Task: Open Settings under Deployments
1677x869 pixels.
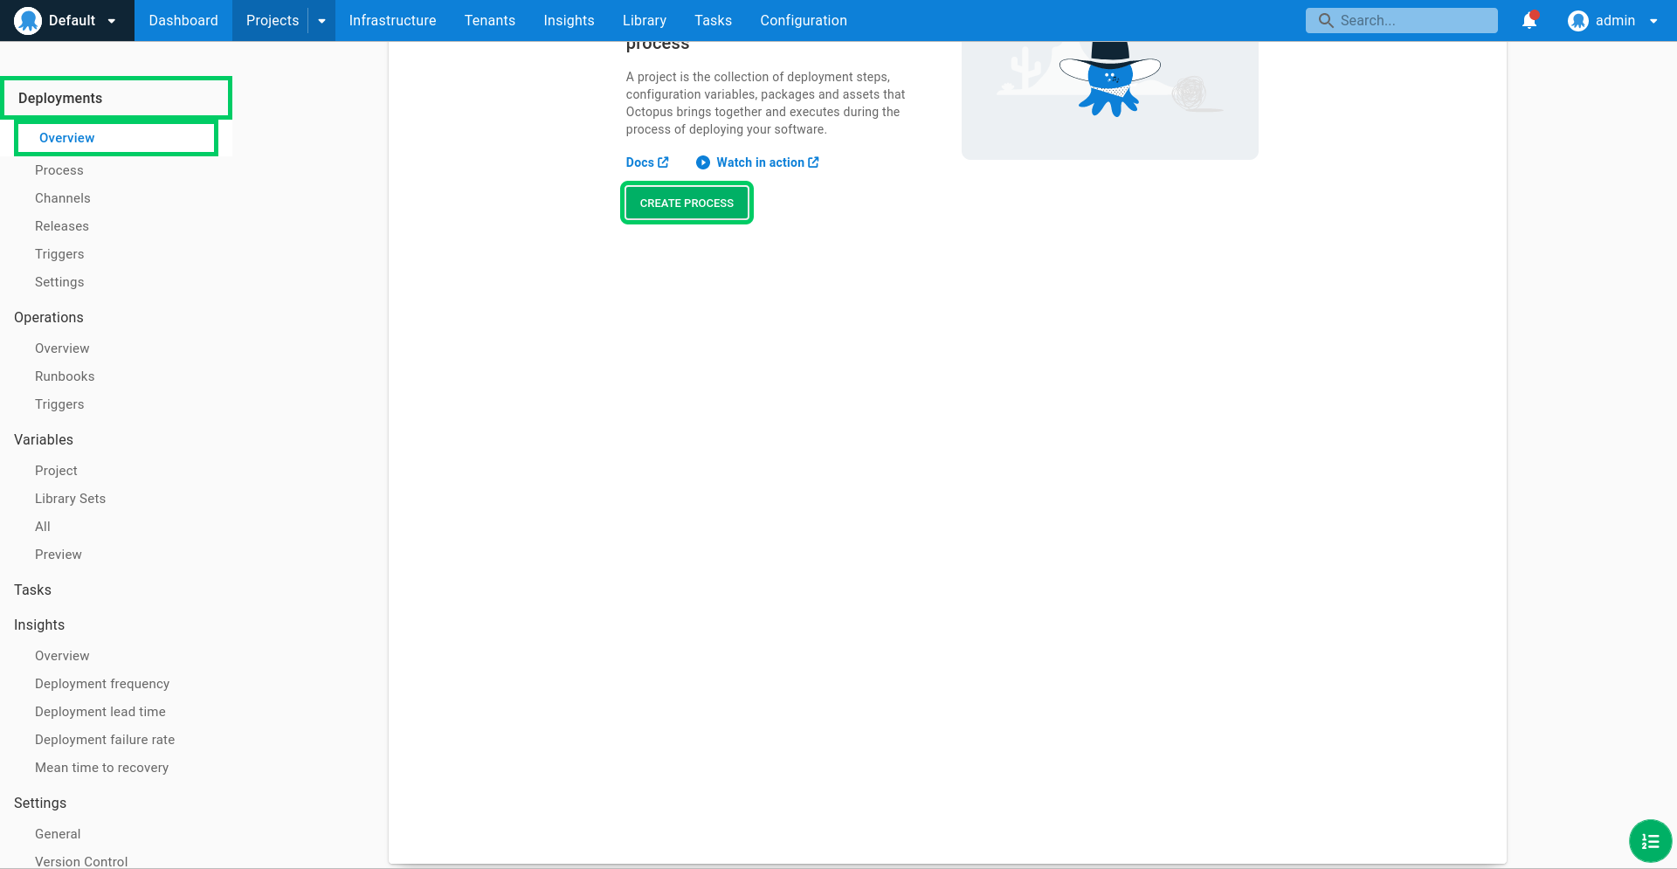Action: 59,282
